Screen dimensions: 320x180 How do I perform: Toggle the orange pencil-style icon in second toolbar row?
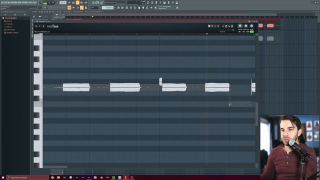[x=81, y=7]
